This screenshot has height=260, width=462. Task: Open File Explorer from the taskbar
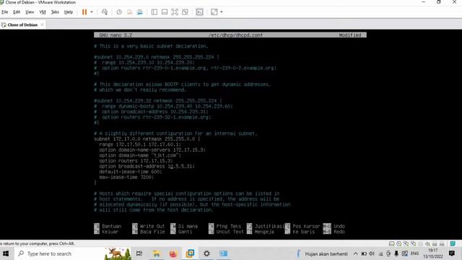[156, 253]
